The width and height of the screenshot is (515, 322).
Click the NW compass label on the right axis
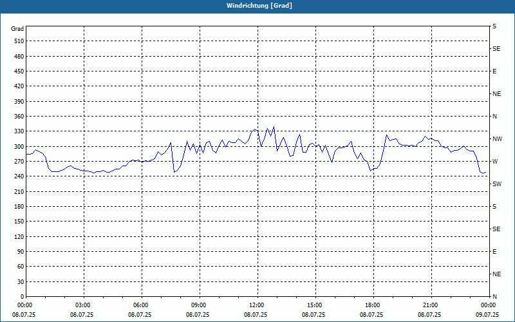[497, 139]
